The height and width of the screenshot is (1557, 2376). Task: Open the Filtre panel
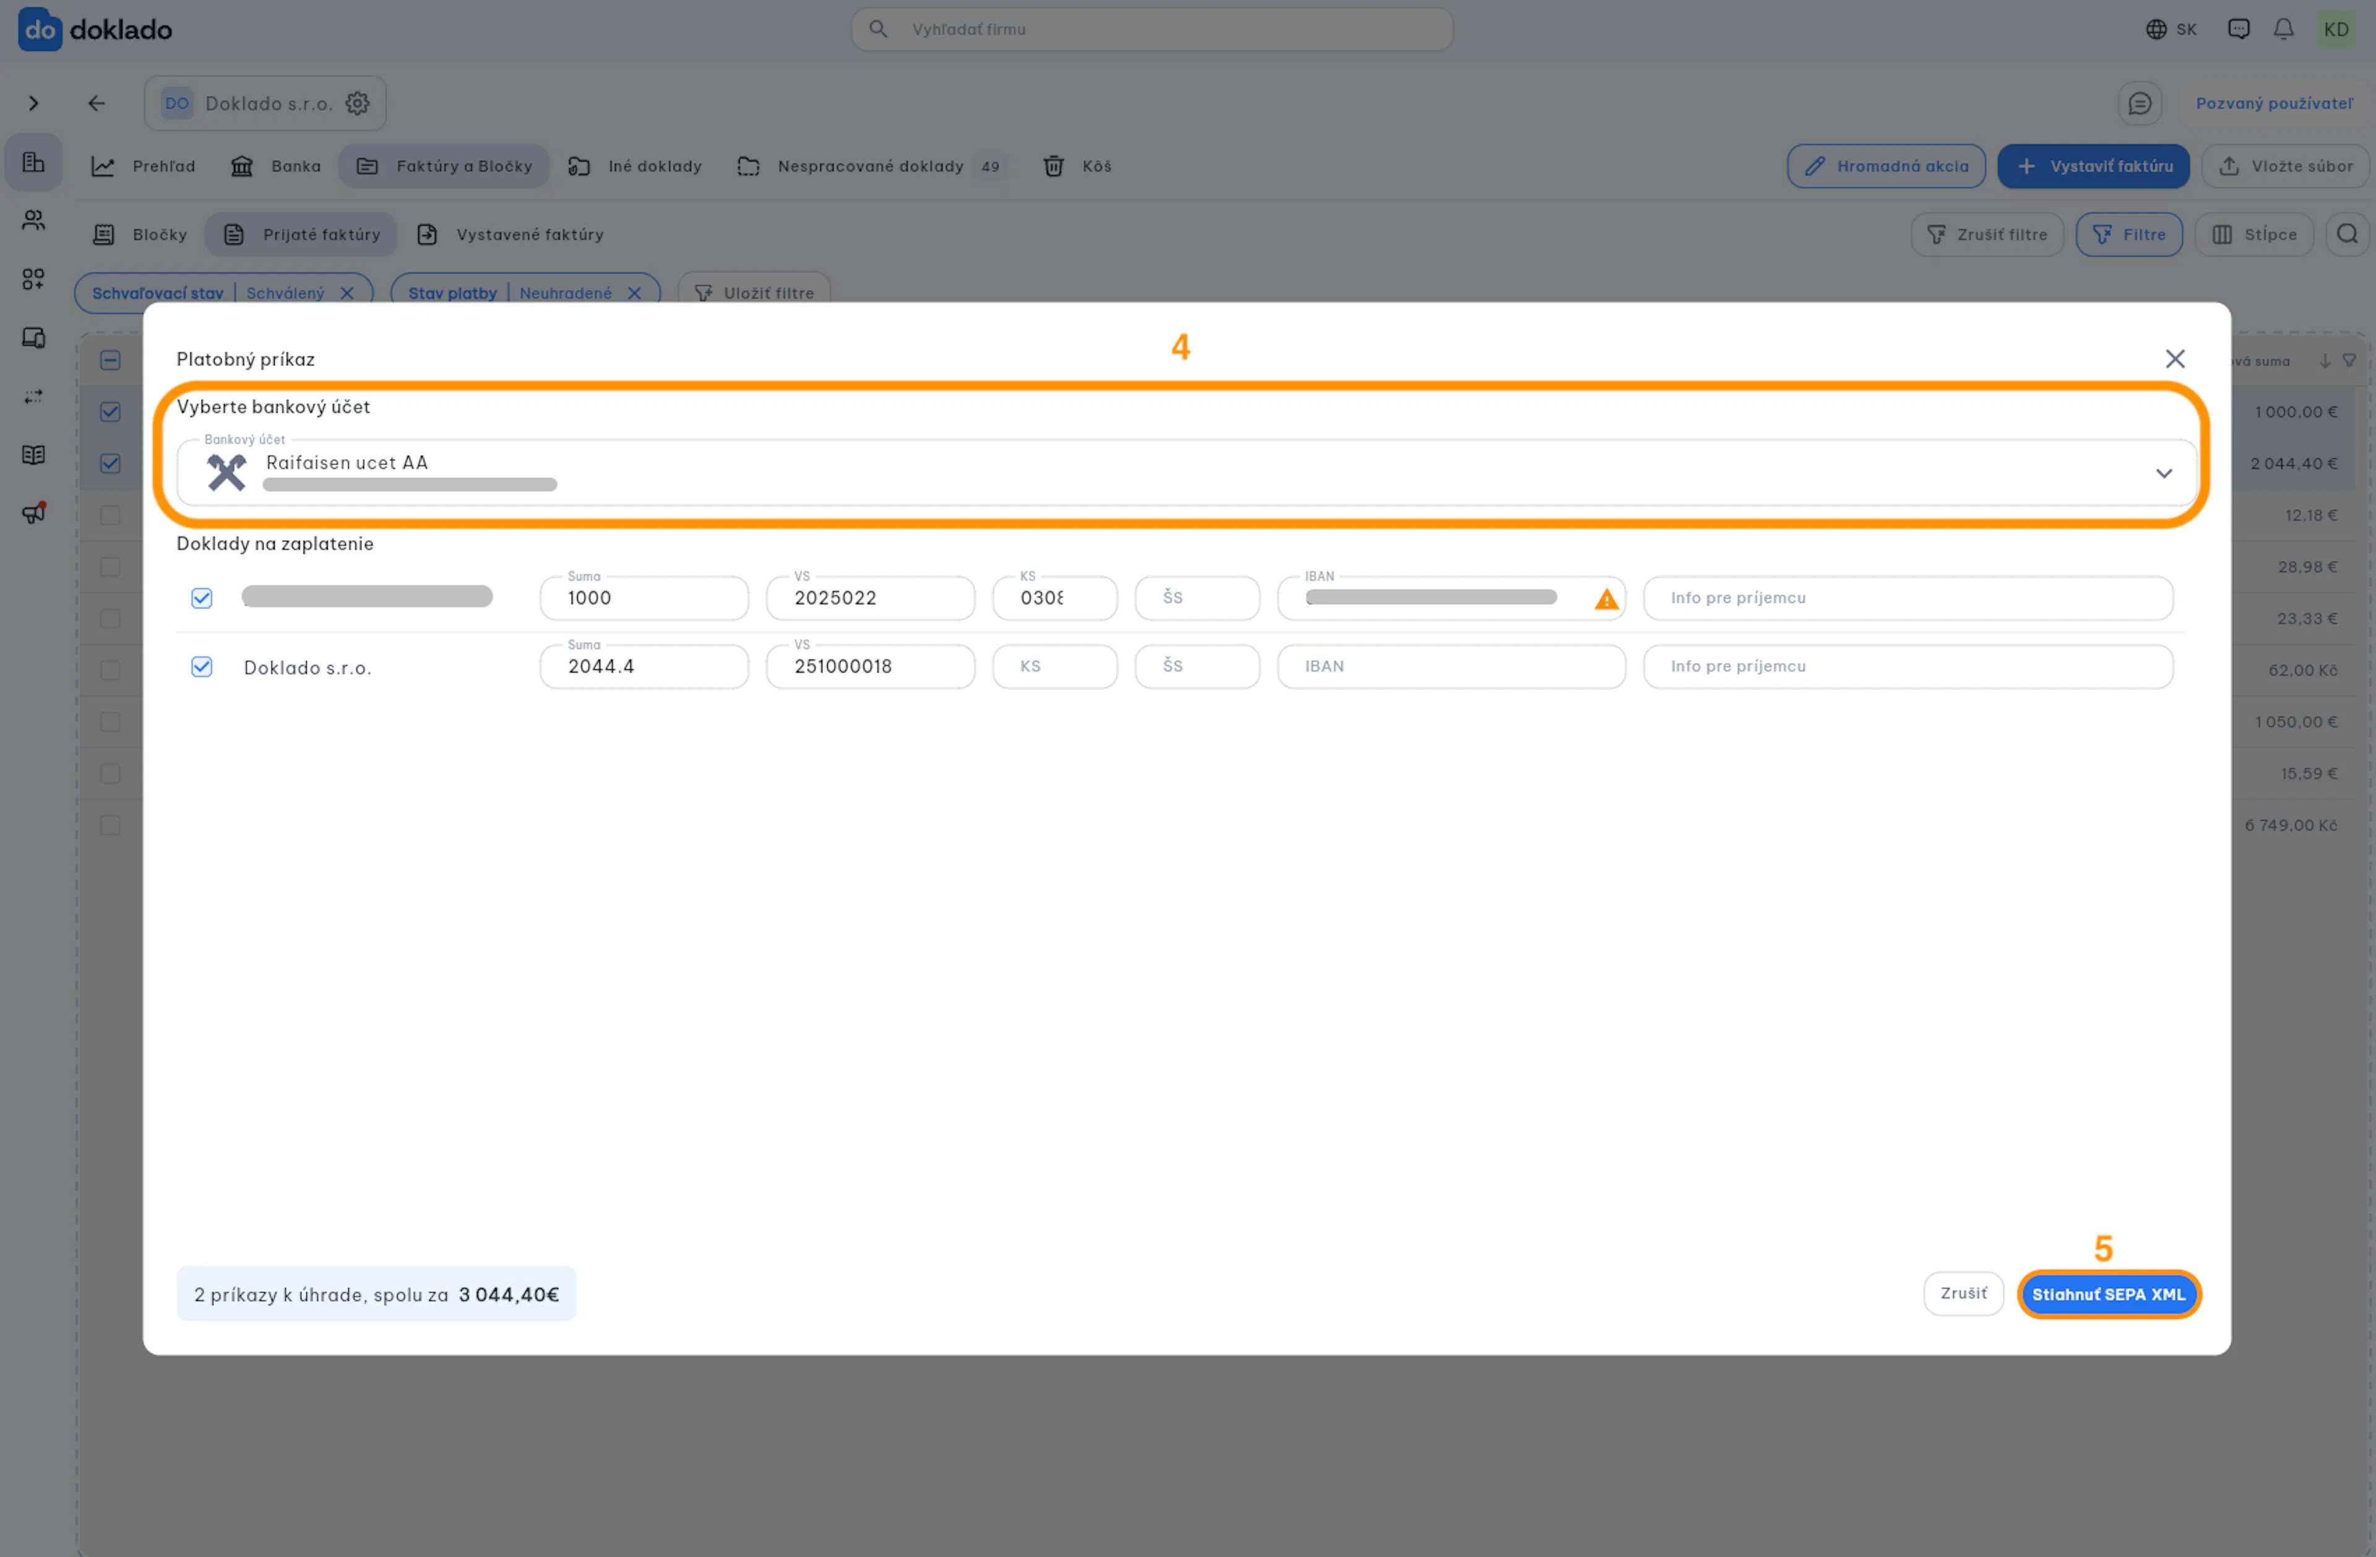tap(2128, 234)
